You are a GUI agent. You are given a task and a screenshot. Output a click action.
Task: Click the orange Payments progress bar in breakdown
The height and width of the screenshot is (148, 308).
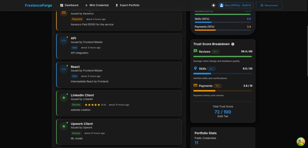(223, 91)
